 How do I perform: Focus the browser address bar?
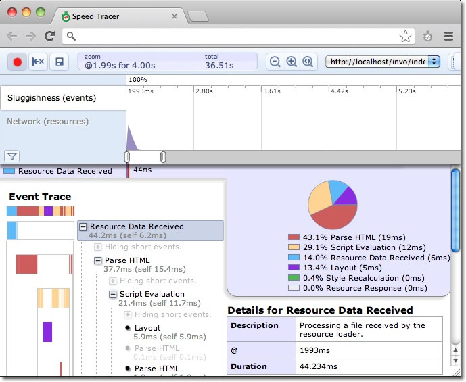tap(230, 37)
